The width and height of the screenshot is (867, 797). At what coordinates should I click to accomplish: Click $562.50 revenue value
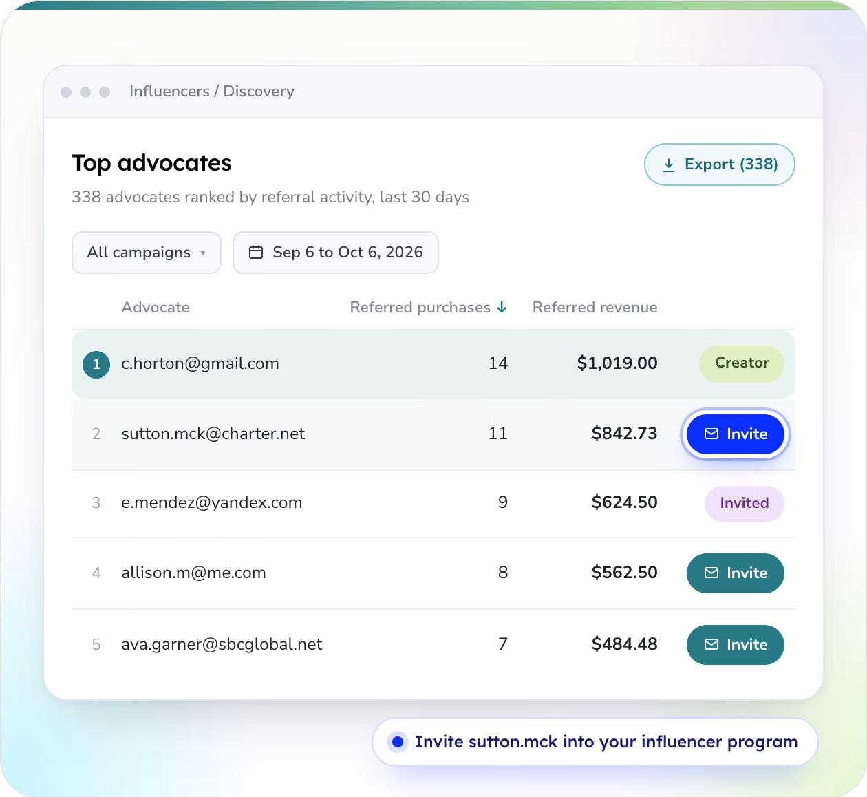click(625, 573)
